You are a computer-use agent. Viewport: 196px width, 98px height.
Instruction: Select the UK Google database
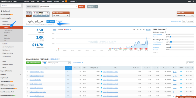[36, 14]
